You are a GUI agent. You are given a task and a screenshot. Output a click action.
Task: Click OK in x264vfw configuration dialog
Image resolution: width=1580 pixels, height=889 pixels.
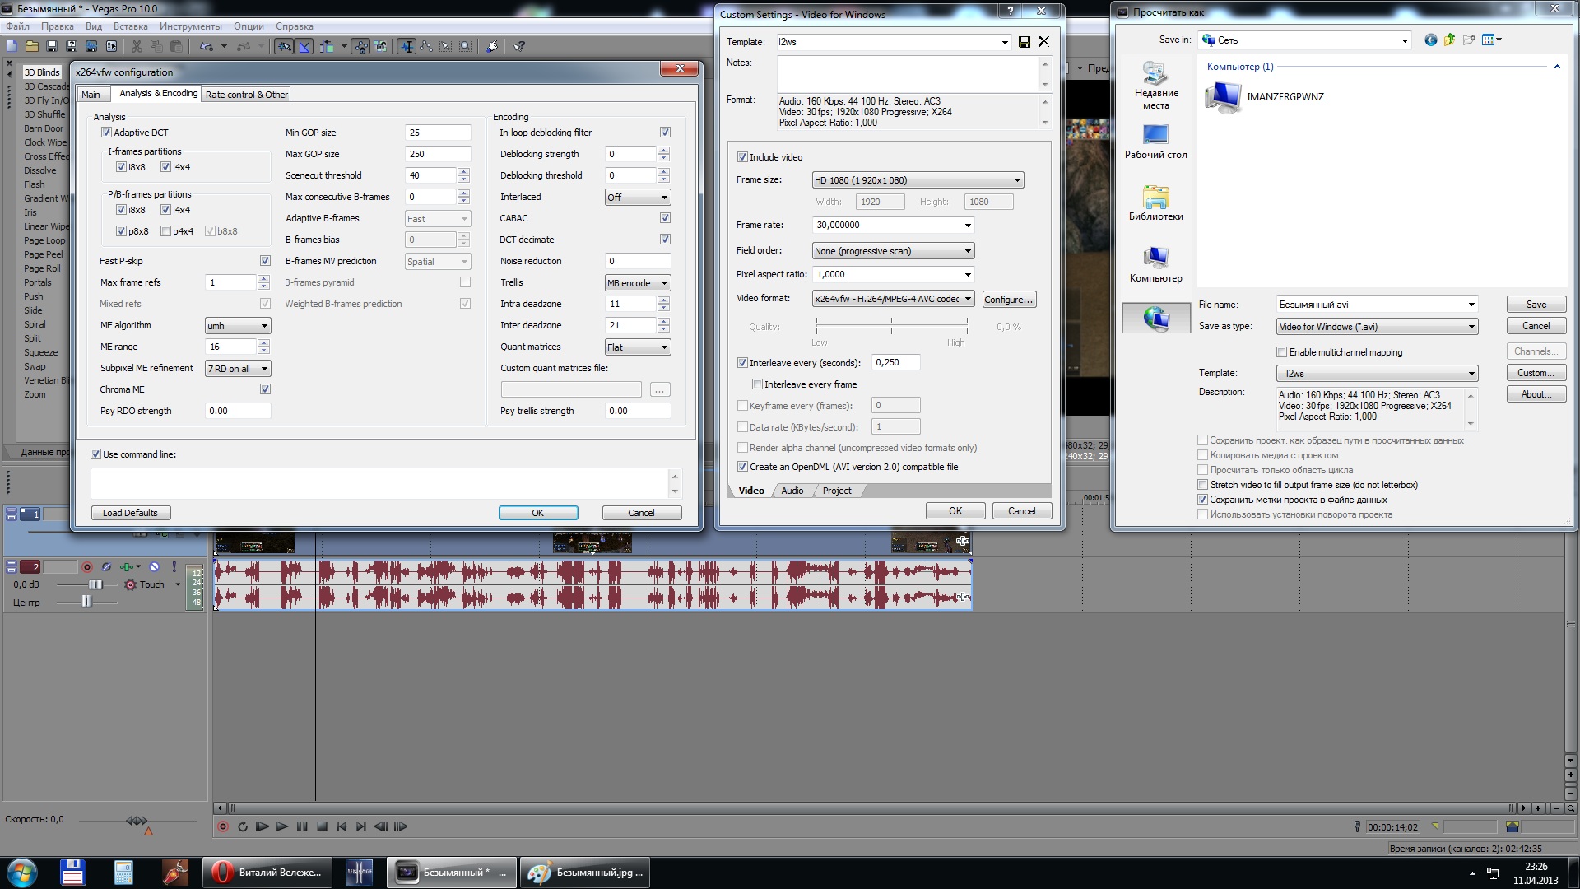pos(538,513)
